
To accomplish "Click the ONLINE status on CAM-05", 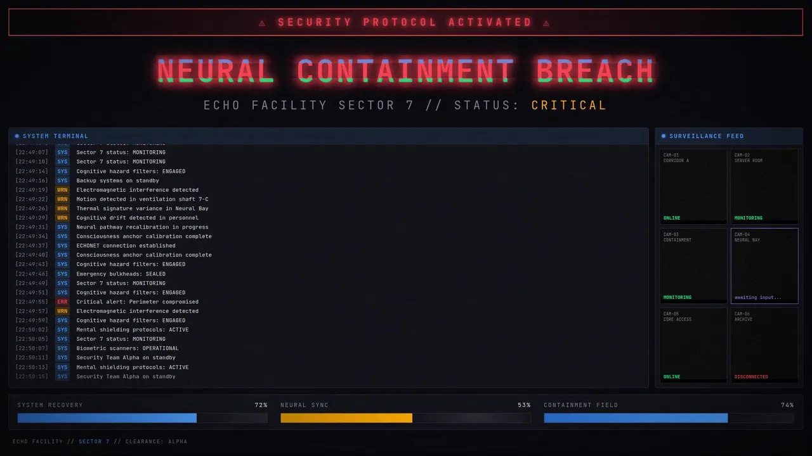I will click(x=672, y=377).
